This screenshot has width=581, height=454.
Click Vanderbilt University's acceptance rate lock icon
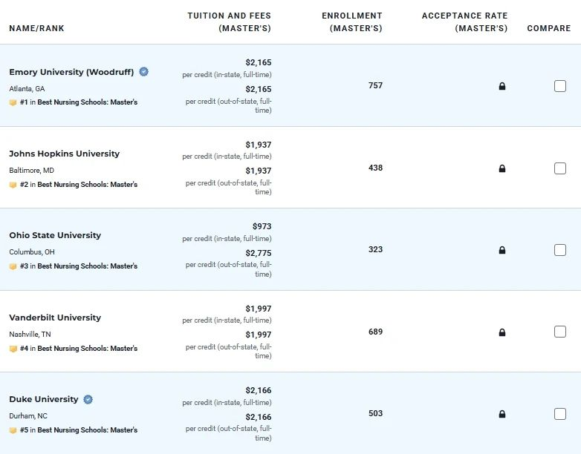502,332
